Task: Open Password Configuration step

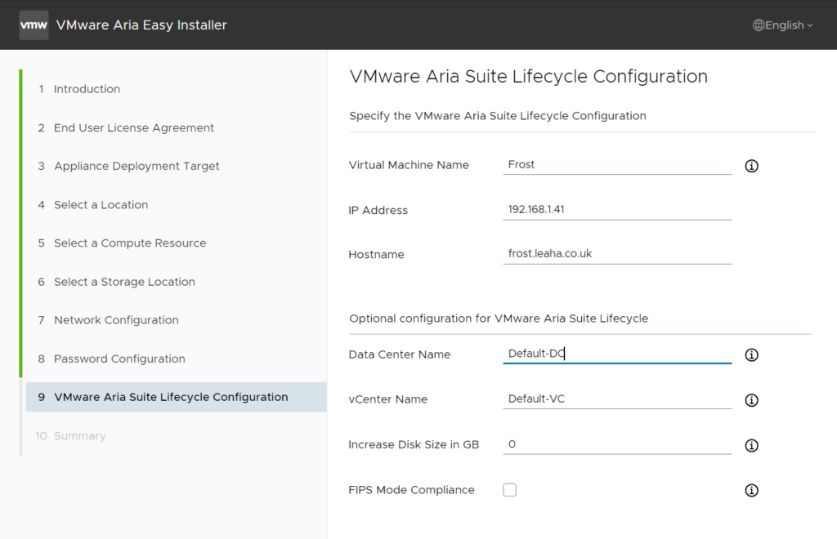Action: 175,359
